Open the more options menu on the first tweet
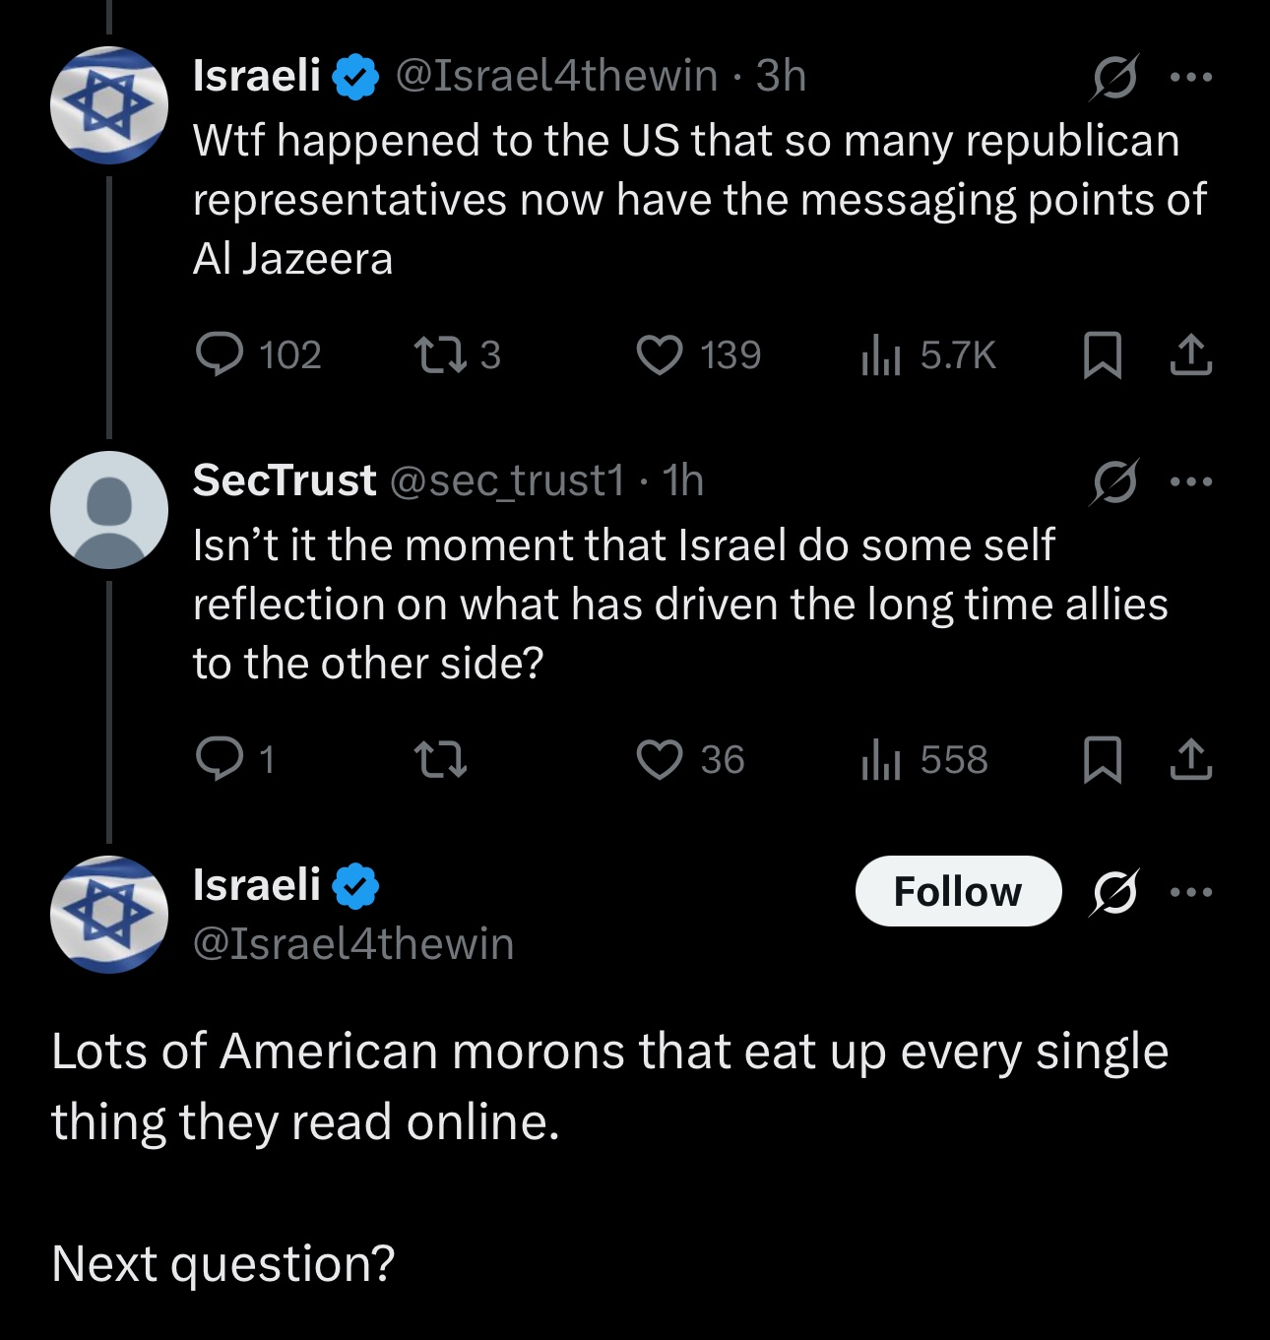This screenshot has width=1270, height=1340. [x=1191, y=77]
